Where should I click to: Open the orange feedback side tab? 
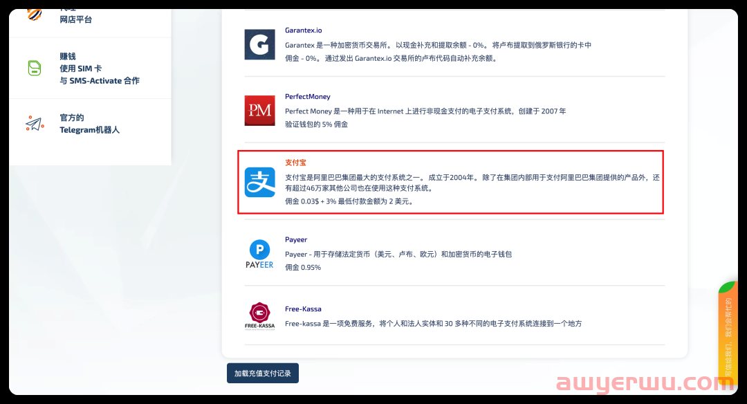click(x=728, y=333)
